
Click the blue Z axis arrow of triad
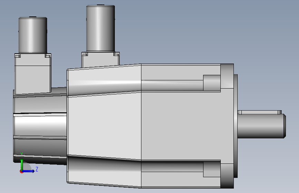tap(29, 171)
